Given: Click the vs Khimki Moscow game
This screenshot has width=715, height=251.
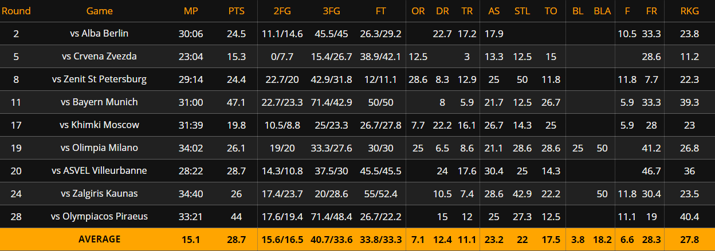Looking at the screenshot, I should pyautogui.click(x=99, y=125).
